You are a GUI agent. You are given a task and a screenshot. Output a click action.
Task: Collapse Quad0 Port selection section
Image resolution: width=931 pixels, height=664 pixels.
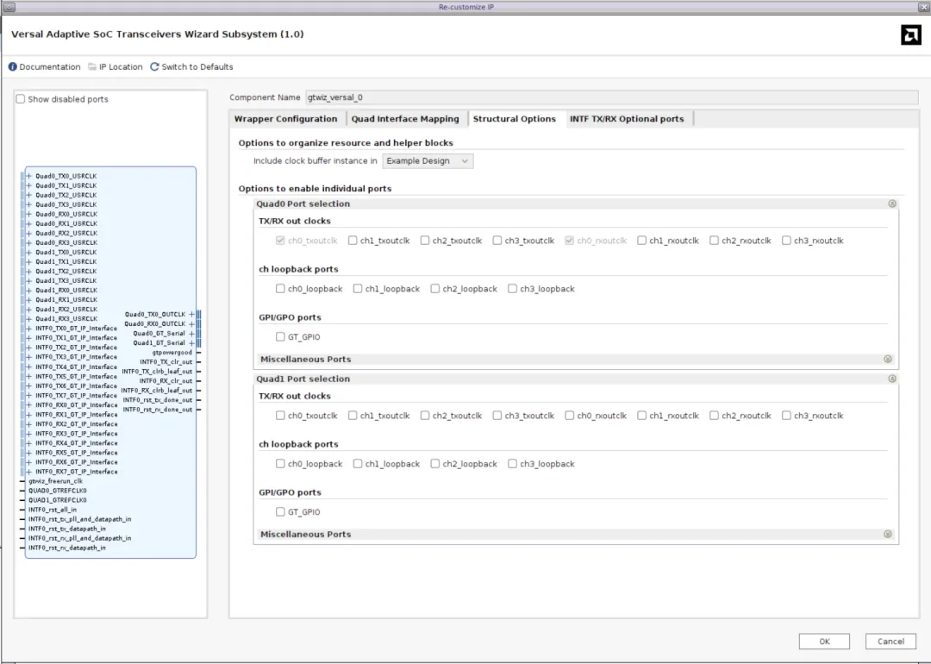pyautogui.click(x=892, y=204)
